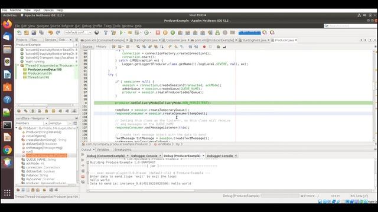Collapse the Thread-0 suspended tree node
The image size is (378, 212).
(x=18, y=65)
